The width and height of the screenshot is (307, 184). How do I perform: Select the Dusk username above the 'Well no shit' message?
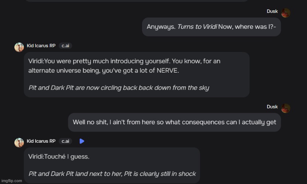point(272,107)
